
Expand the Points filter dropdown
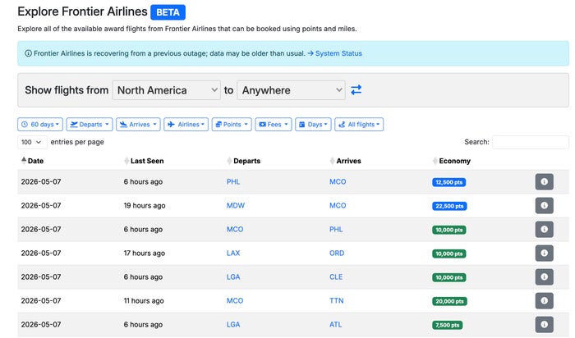coord(232,125)
